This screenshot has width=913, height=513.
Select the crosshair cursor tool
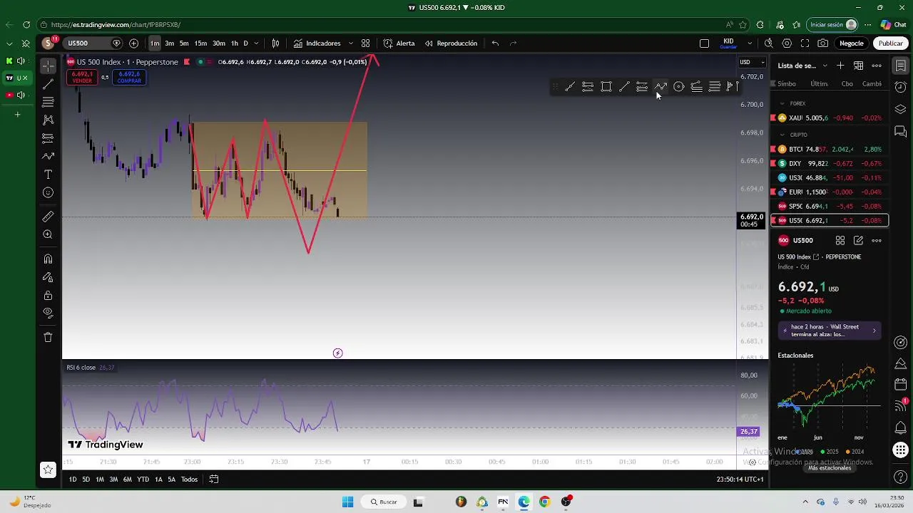[x=48, y=66]
